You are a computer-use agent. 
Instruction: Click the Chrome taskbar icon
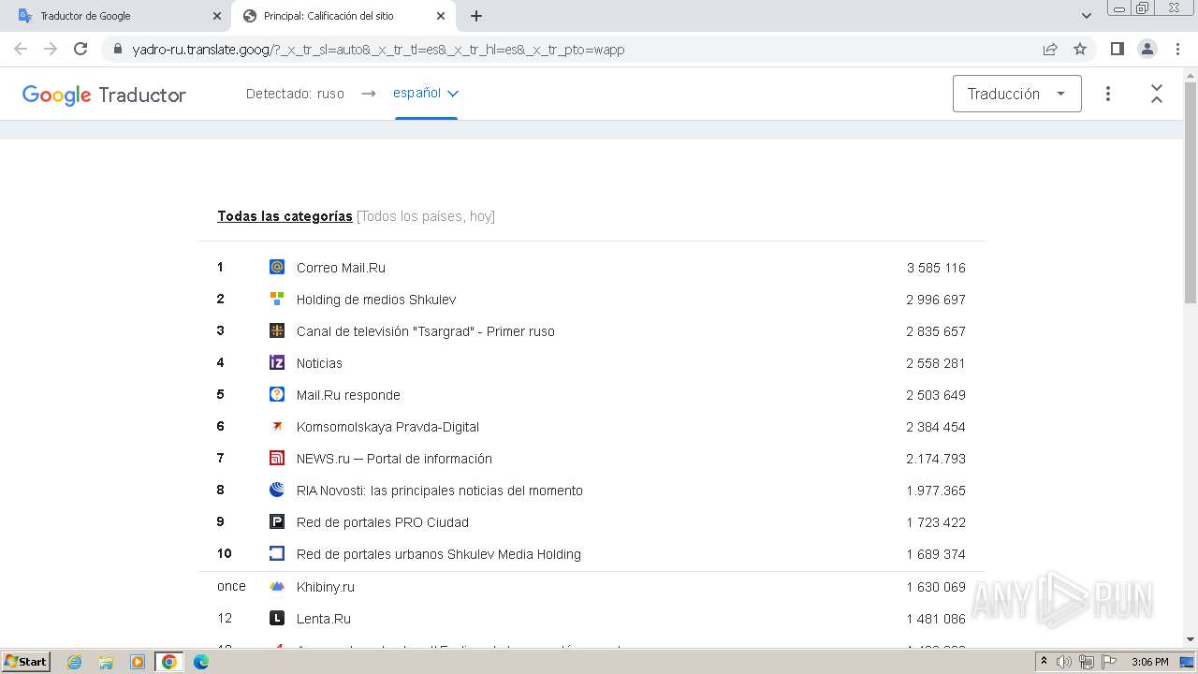click(x=169, y=662)
